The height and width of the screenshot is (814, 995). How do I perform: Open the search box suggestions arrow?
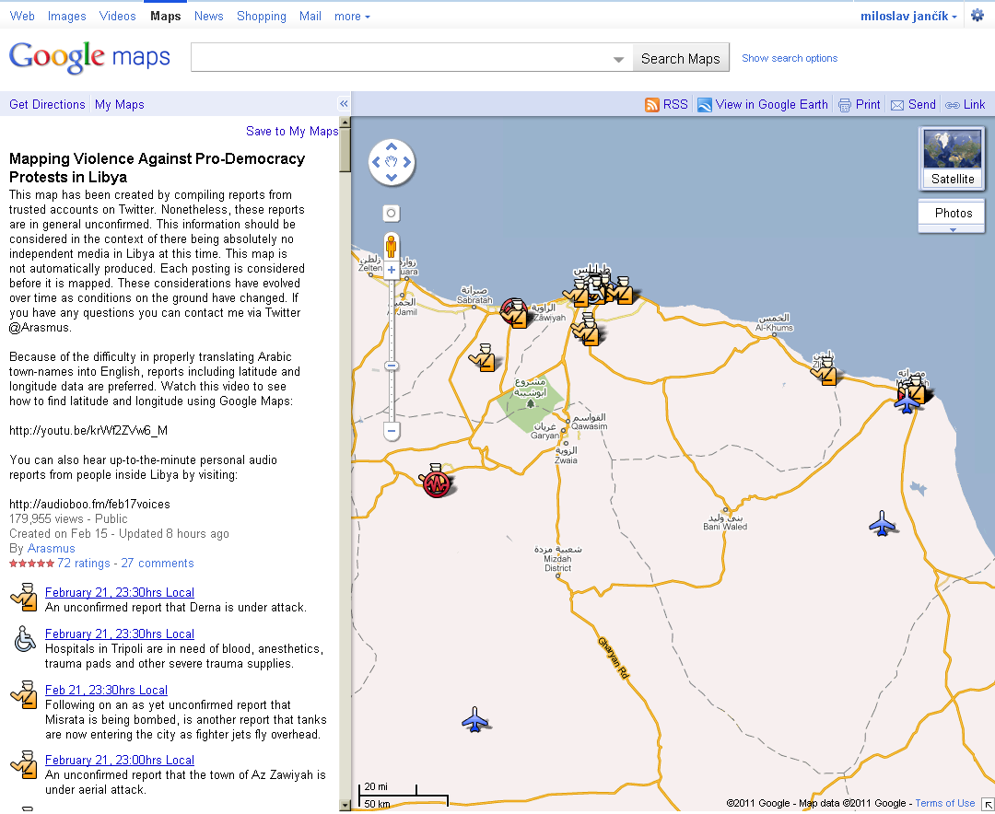tap(618, 59)
